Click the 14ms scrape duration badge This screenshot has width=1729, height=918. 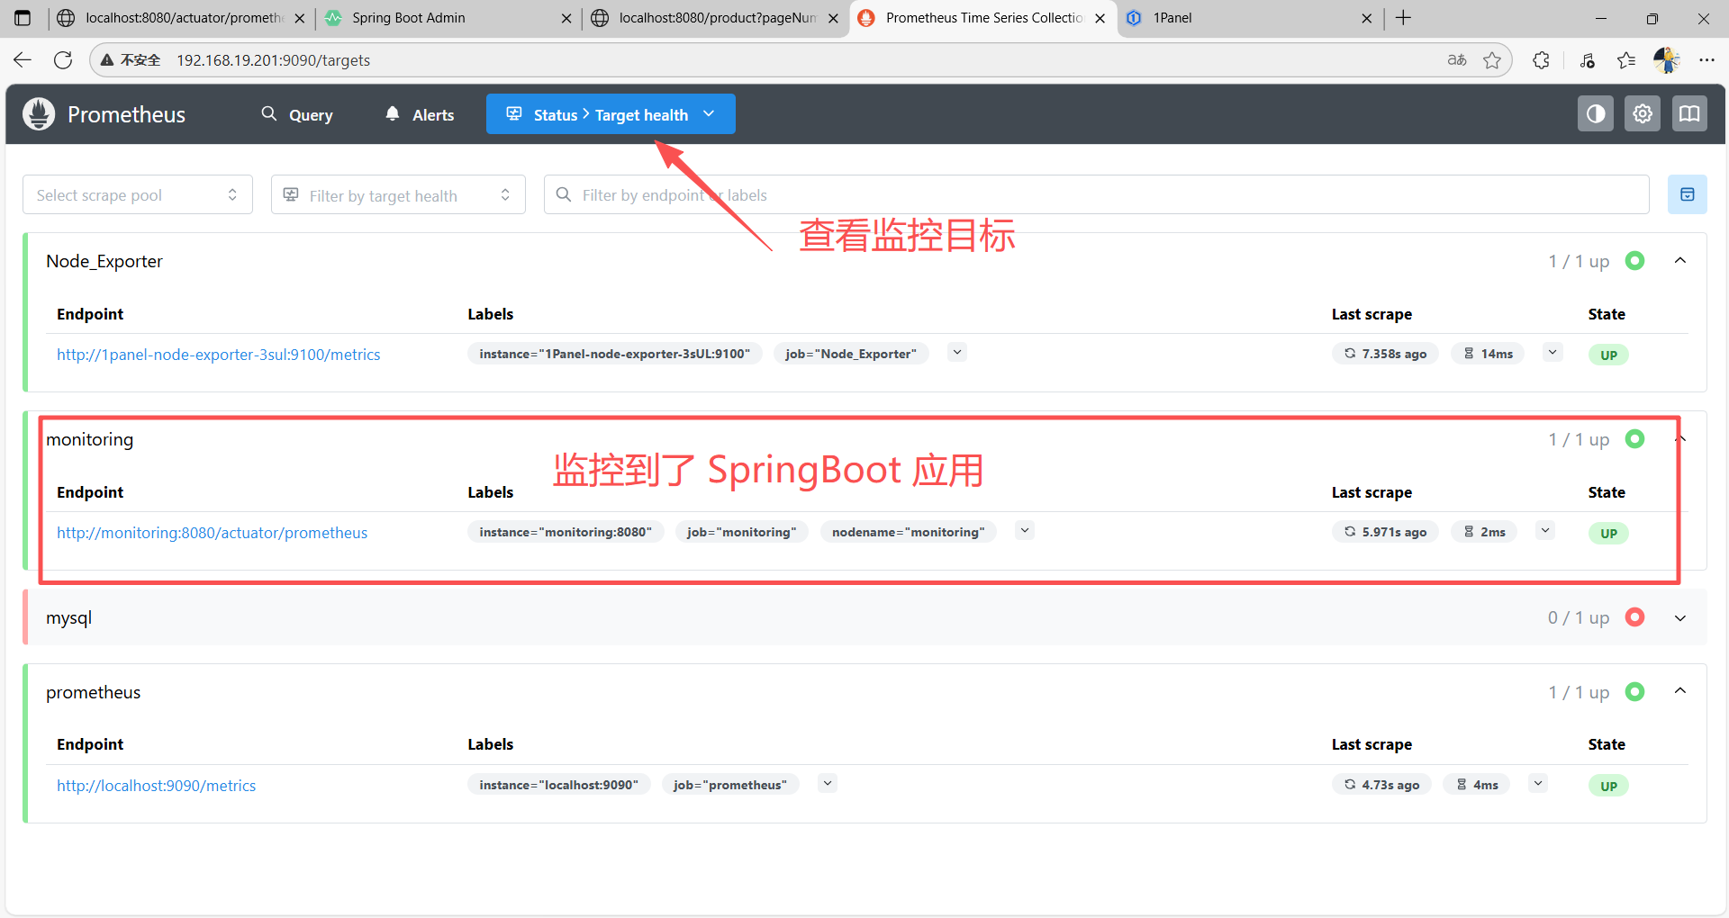1488,354
